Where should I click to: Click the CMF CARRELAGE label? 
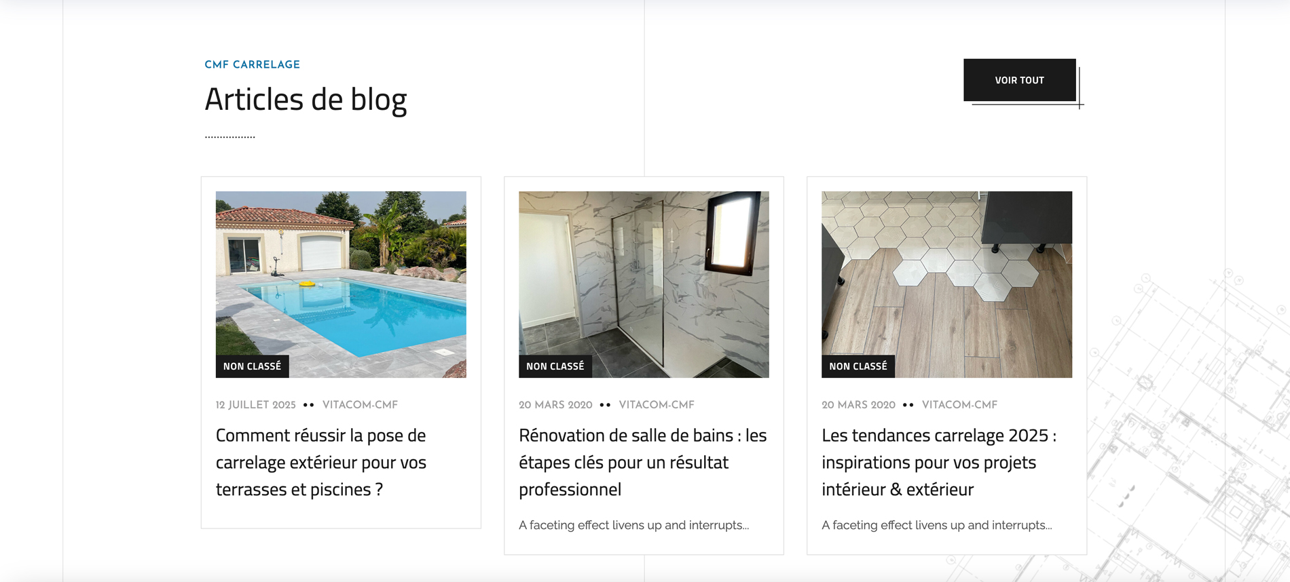252,64
